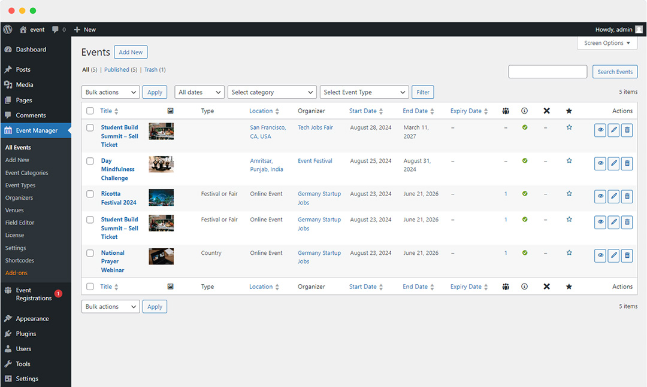Click the view eye icon for Day Mindfulness Challenge
647x387 pixels.
click(x=600, y=163)
